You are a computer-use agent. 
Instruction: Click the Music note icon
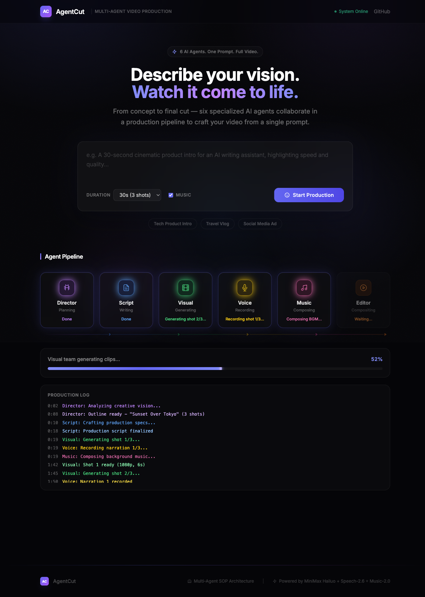(x=304, y=287)
